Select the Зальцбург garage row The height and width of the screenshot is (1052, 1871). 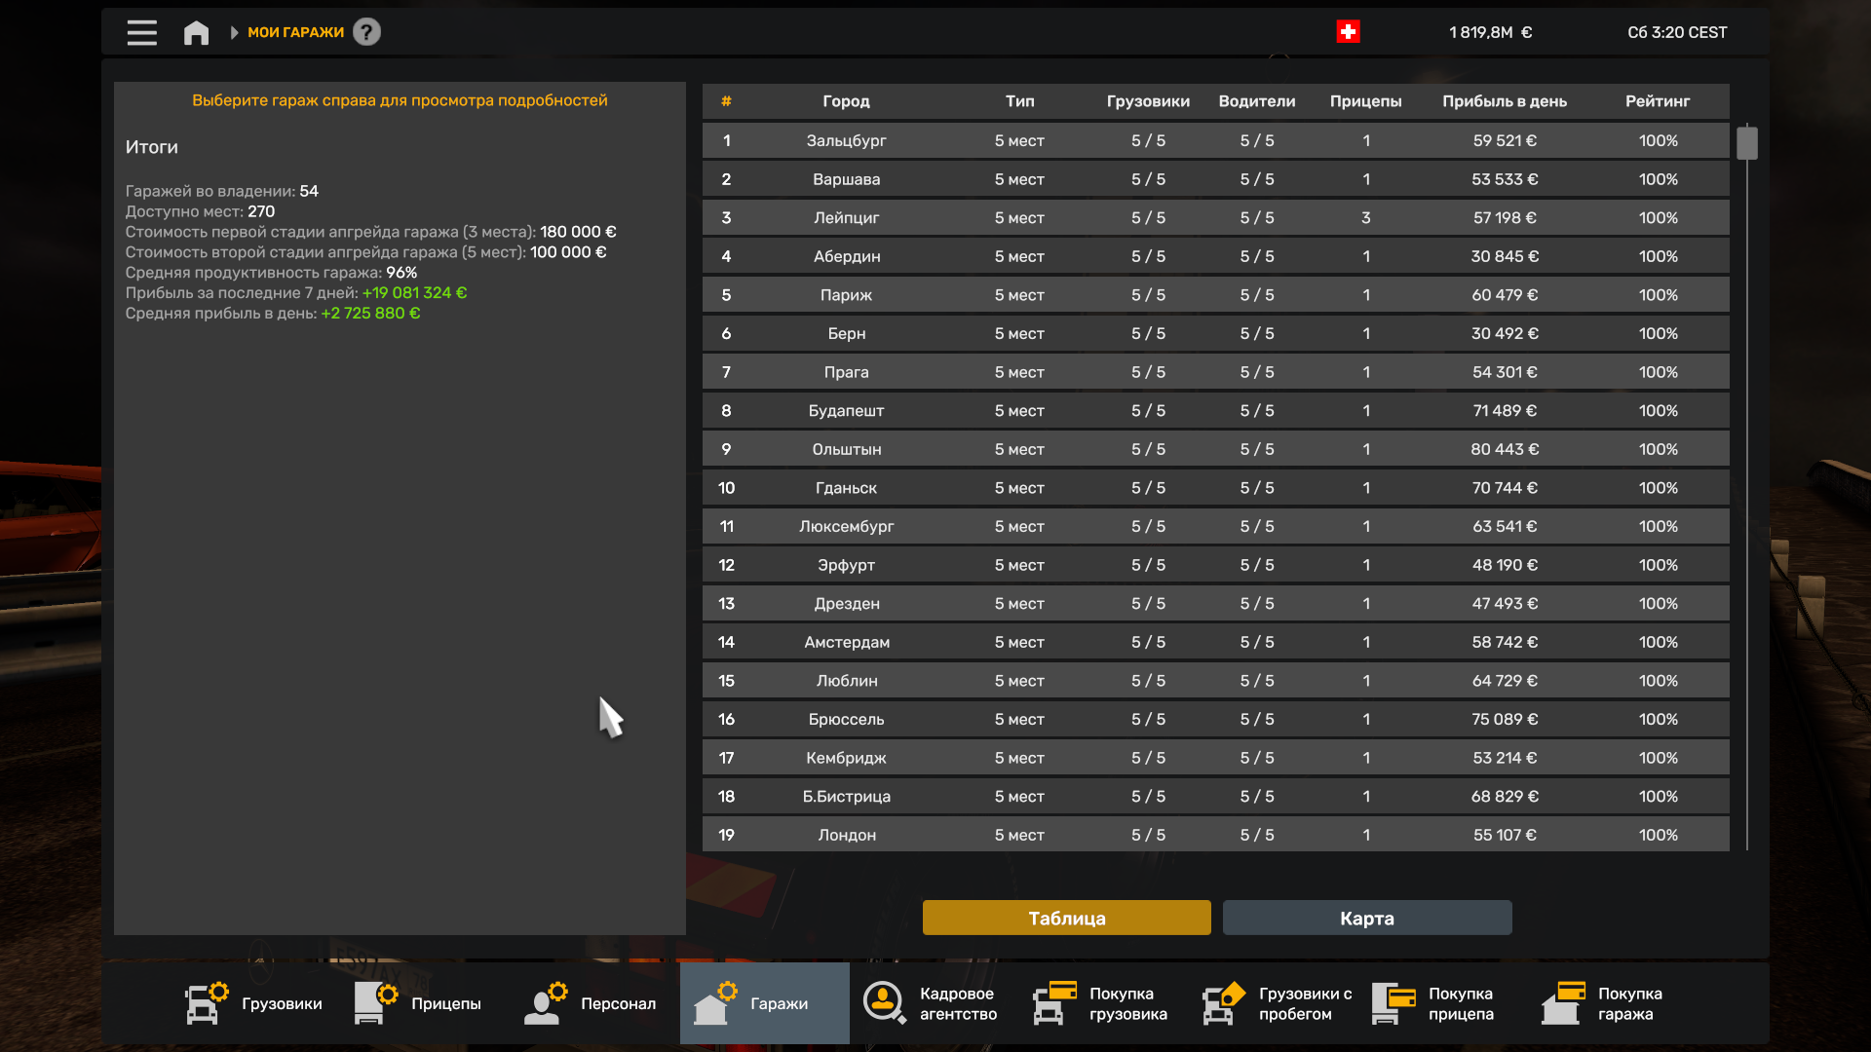(1215, 140)
